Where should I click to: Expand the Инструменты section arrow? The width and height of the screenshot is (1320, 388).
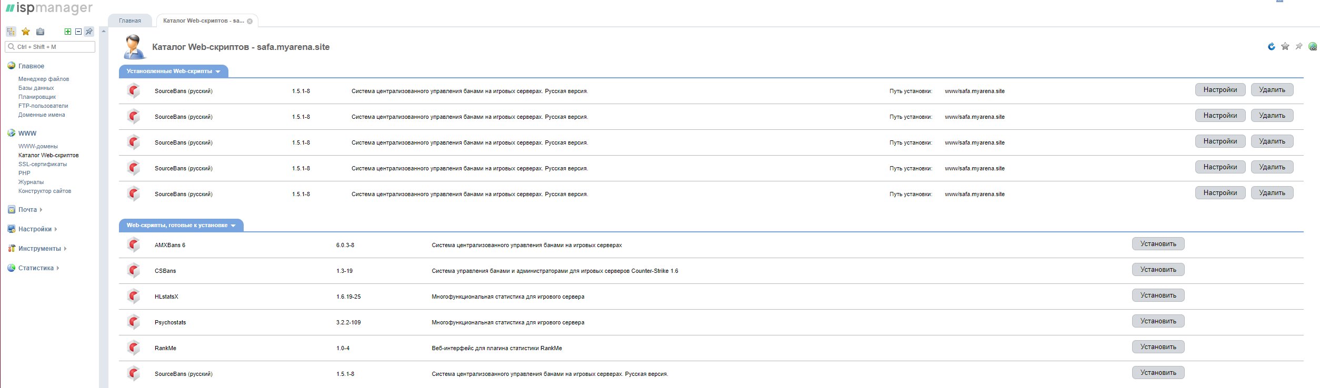[65, 249]
